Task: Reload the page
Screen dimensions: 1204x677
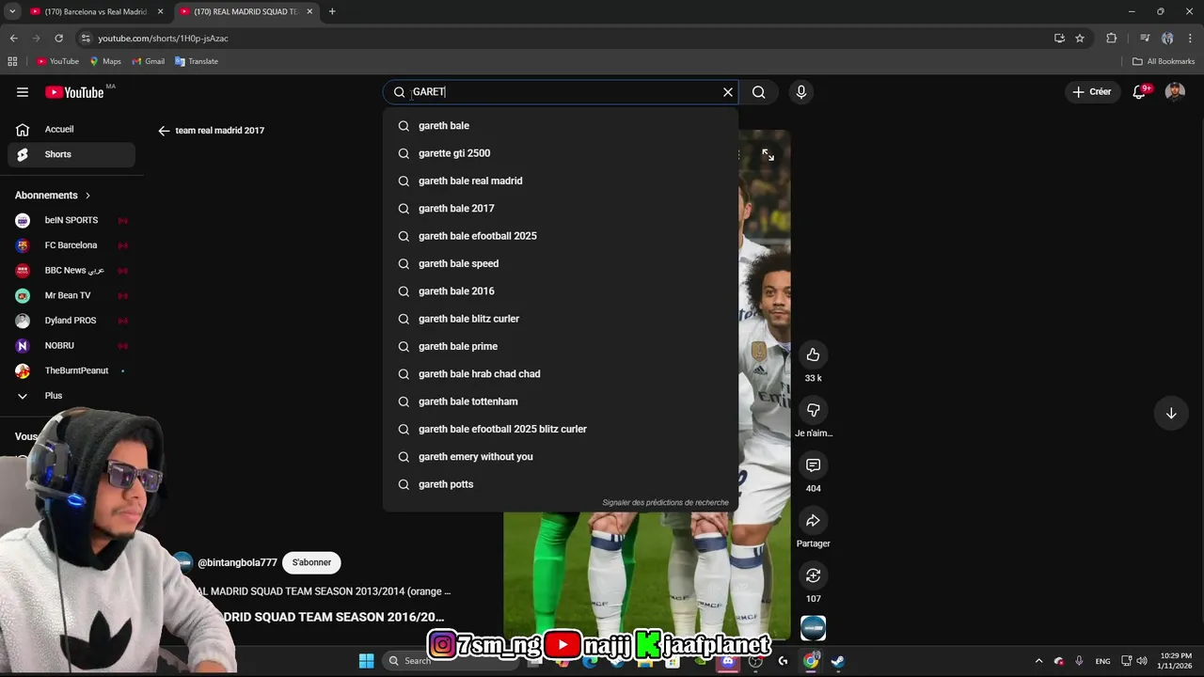Action: click(x=58, y=39)
